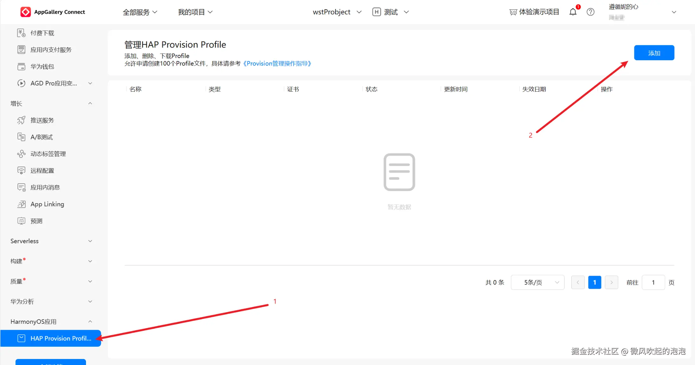Open 华为钱包 wallet item
The width and height of the screenshot is (695, 365).
coord(42,67)
